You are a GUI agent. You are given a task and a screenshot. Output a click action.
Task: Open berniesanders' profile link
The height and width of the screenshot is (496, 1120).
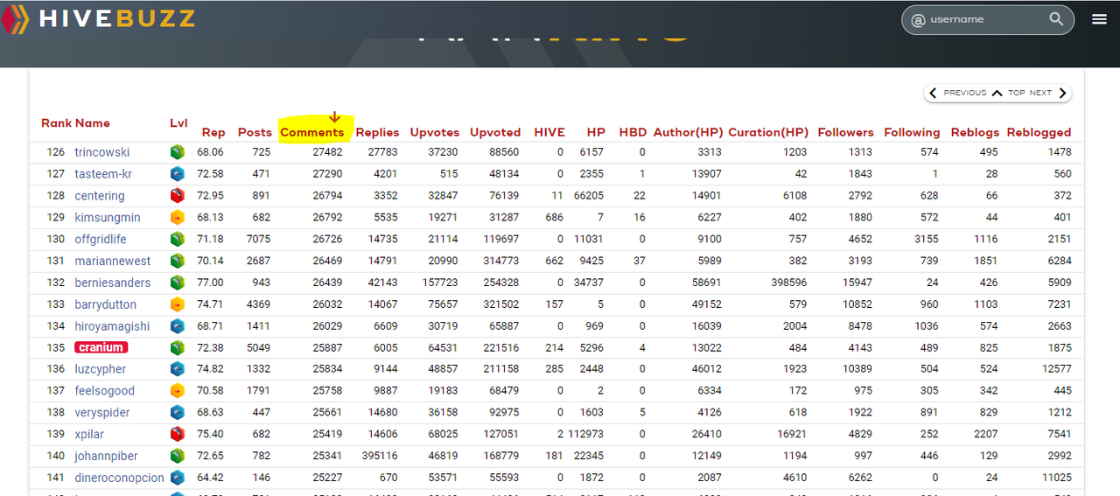[113, 283]
